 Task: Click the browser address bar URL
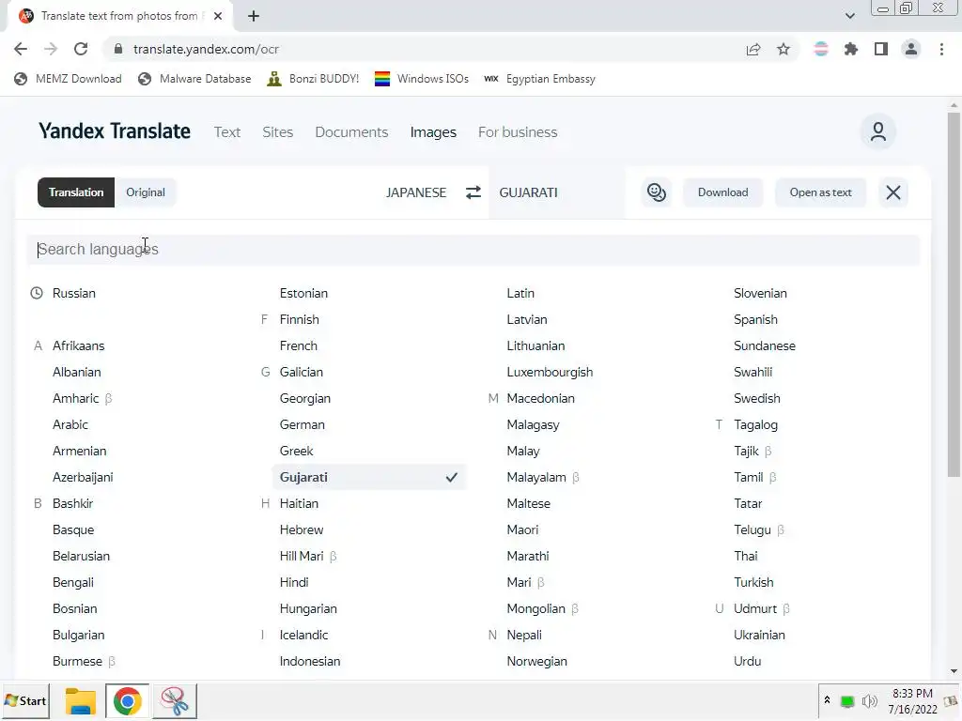coord(206,49)
